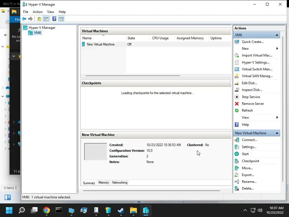Switch to the Networking tab
The height and width of the screenshot is (217, 289).
120,183
